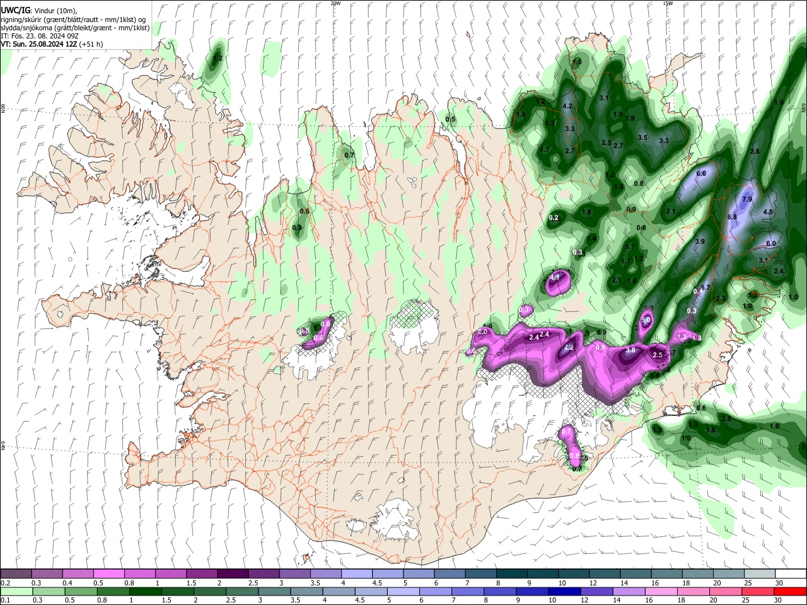Click the white swatch at 30 in the snow legend

791,573
